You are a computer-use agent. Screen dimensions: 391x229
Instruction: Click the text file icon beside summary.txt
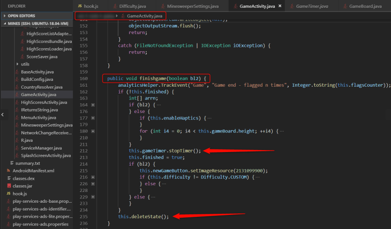pos(12,163)
